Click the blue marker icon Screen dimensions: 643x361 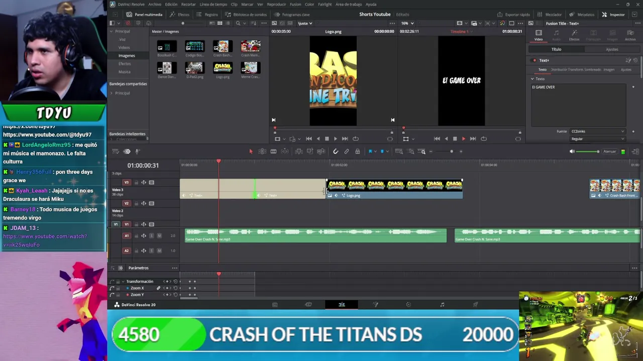point(382,151)
